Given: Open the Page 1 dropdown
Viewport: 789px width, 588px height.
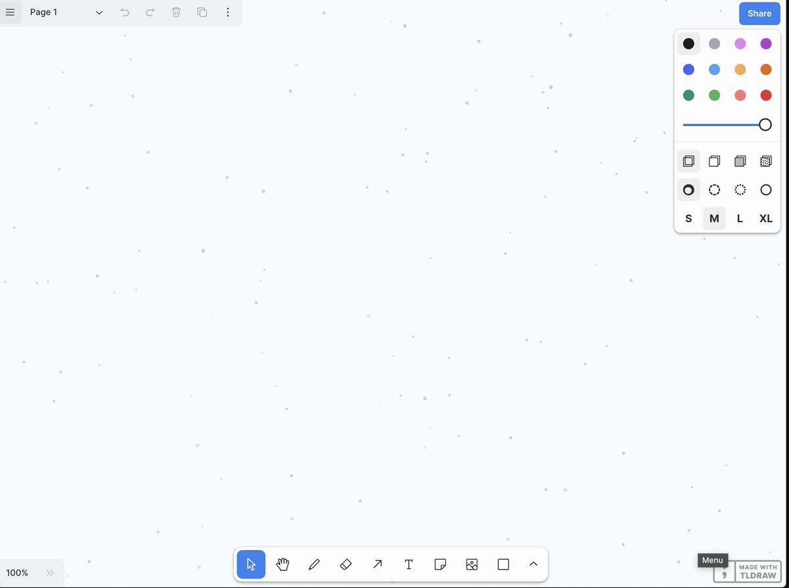Looking at the screenshot, I should click(x=66, y=12).
